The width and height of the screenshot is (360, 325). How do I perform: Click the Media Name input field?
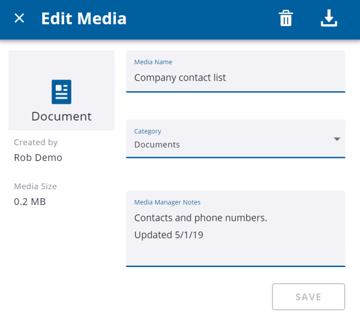236,72
